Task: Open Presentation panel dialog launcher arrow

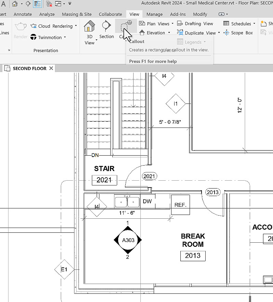Action: [x=9, y=50]
